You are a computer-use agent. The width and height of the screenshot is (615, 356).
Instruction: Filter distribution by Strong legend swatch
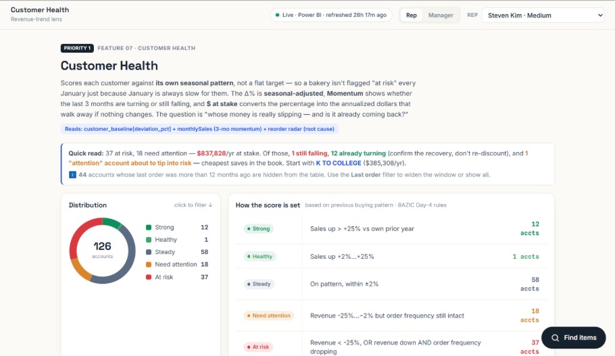pos(149,228)
